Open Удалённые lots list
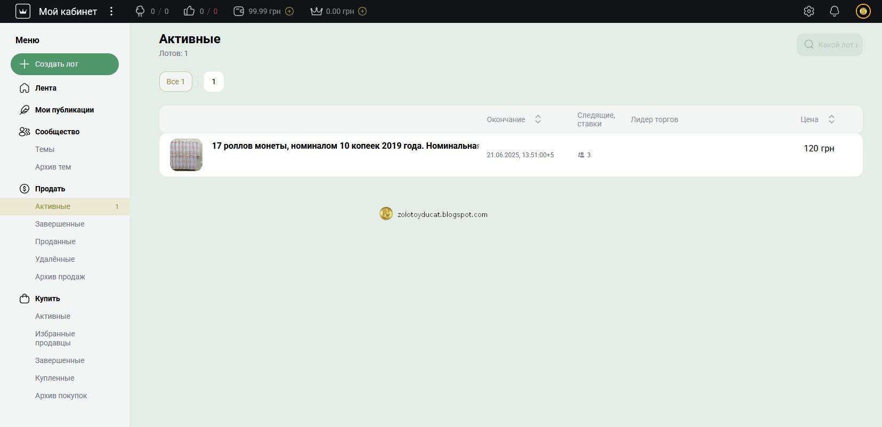This screenshot has height=427, width=882. [x=55, y=259]
